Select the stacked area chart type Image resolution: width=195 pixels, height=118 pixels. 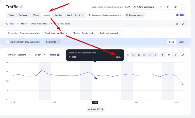134,55
